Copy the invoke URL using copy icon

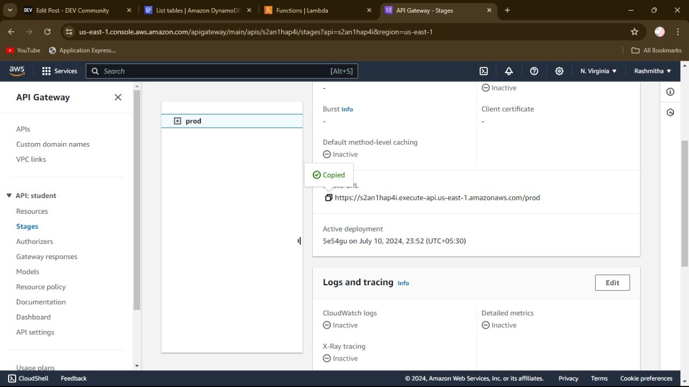(x=328, y=198)
